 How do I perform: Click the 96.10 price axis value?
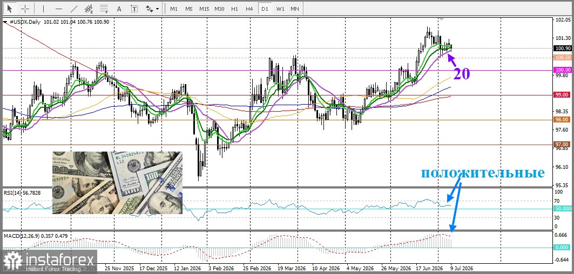coord(563,167)
